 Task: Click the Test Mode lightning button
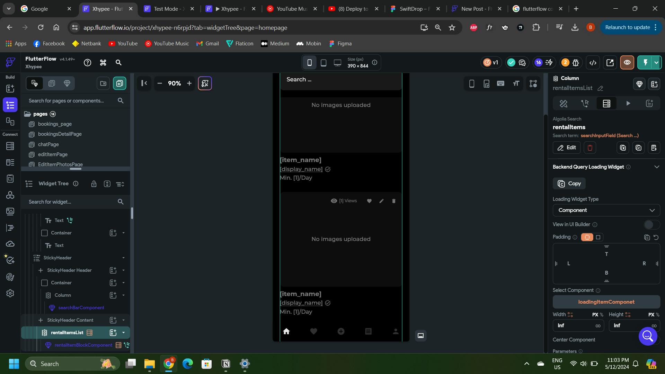coord(645,63)
